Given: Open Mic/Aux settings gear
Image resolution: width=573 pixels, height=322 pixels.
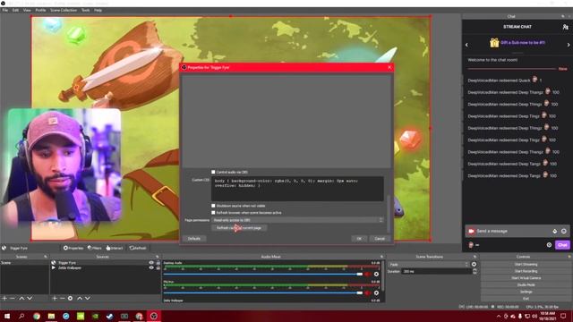Looking at the screenshot, I should click(376, 292).
